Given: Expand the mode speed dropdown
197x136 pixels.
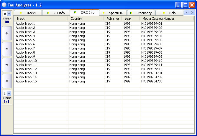Looking at the screenshot, I should 9,93.
